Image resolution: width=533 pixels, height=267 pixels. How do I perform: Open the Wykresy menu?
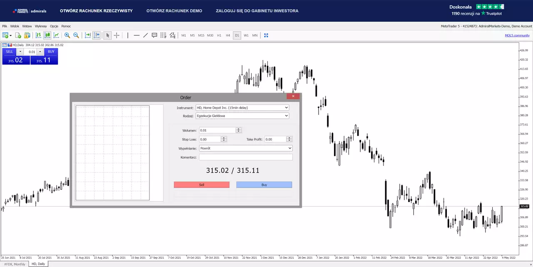click(x=41, y=26)
